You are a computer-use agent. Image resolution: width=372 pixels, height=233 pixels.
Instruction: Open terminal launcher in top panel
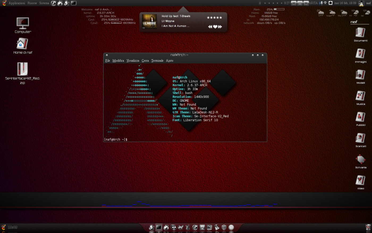[x=74, y=3]
